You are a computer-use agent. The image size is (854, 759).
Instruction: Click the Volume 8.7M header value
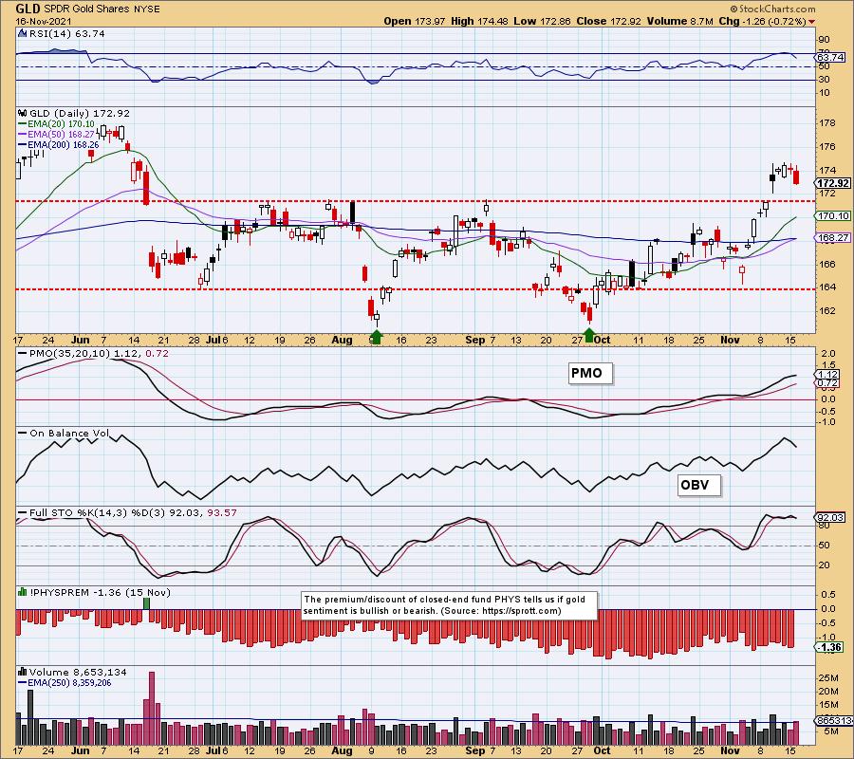pos(679,21)
